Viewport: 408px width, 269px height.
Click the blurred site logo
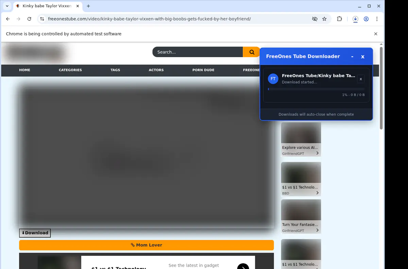click(34, 53)
